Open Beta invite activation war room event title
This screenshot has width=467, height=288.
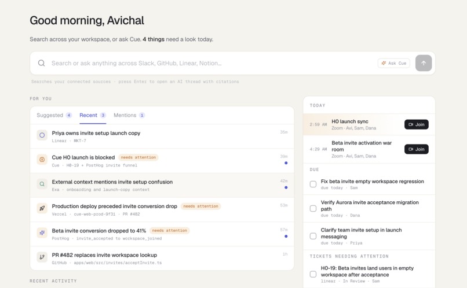tap(362, 146)
